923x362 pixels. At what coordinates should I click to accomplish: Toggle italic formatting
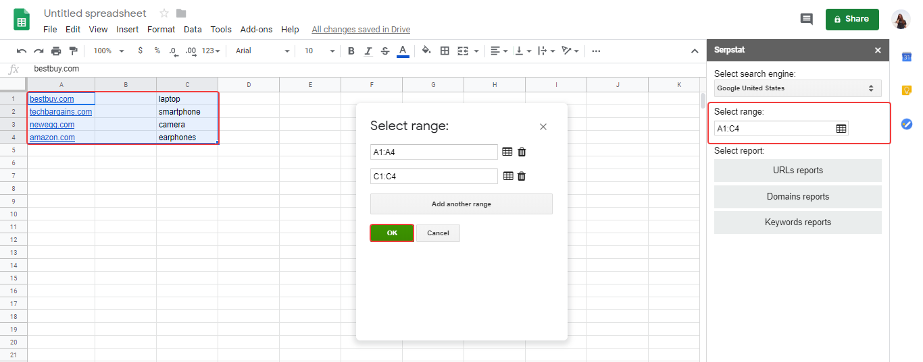tap(368, 51)
